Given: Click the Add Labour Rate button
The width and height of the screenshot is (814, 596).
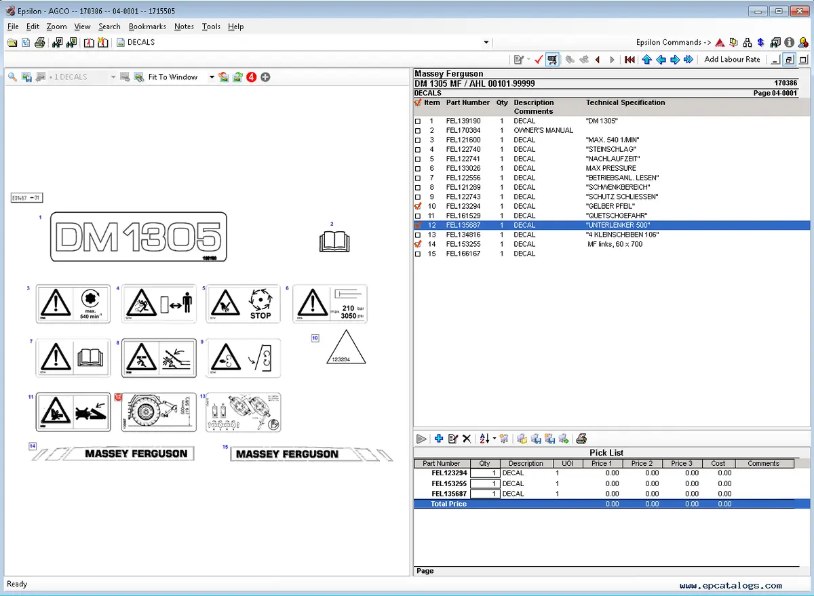Looking at the screenshot, I should click(x=732, y=60).
